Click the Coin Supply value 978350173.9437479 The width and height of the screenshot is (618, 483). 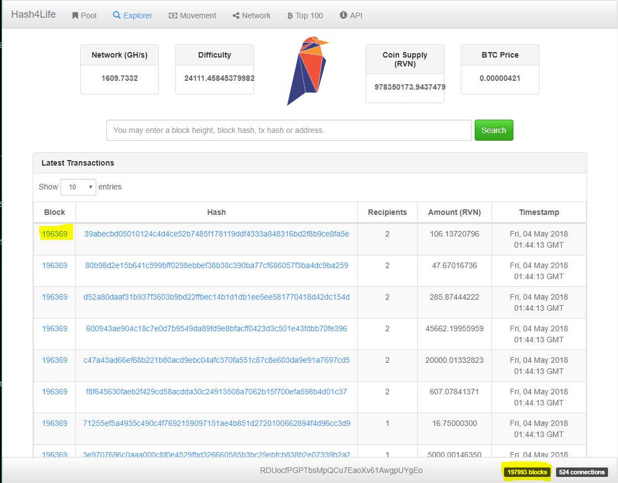coord(410,87)
